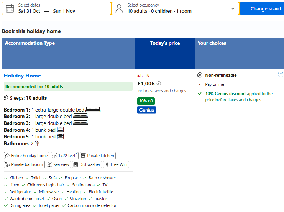Click the Private kitchen badge
284x212 pixels.
coord(98,156)
